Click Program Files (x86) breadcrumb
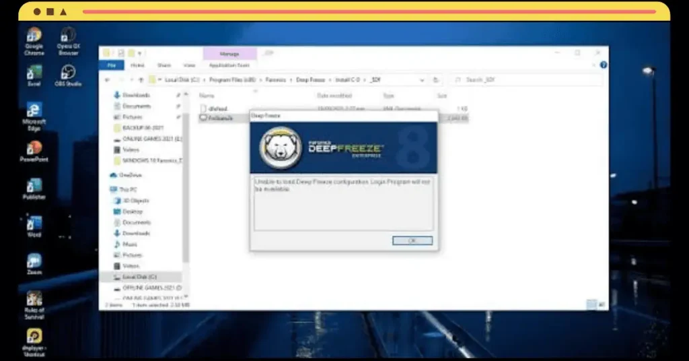689x361 pixels. [x=232, y=80]
